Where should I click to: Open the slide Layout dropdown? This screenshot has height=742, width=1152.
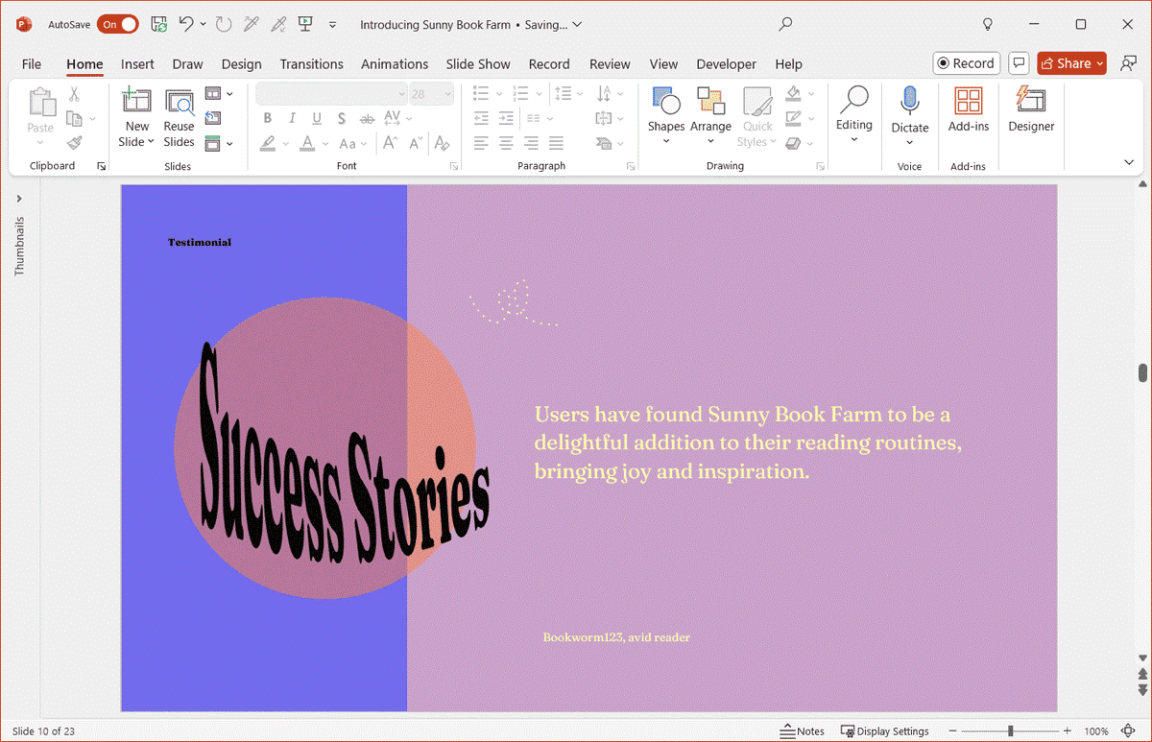coord(219,94)
